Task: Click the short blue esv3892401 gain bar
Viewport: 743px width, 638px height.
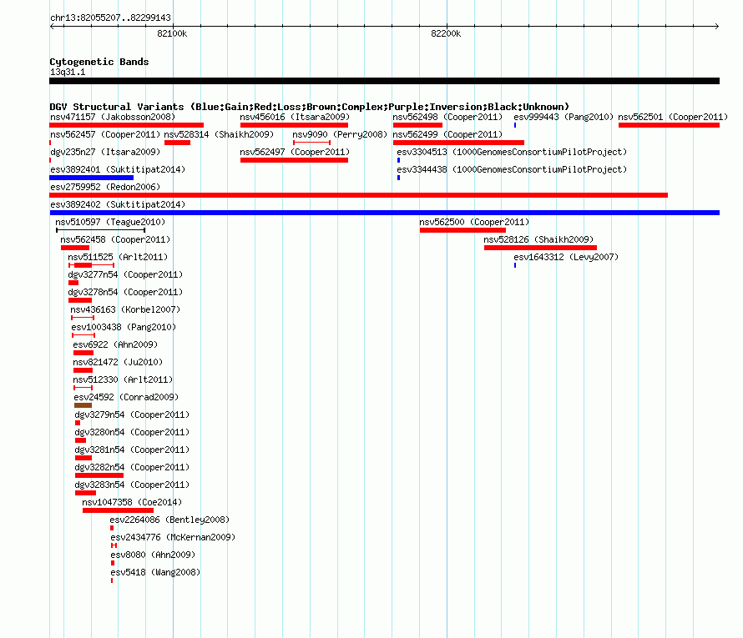Action: tap(92, 178)
